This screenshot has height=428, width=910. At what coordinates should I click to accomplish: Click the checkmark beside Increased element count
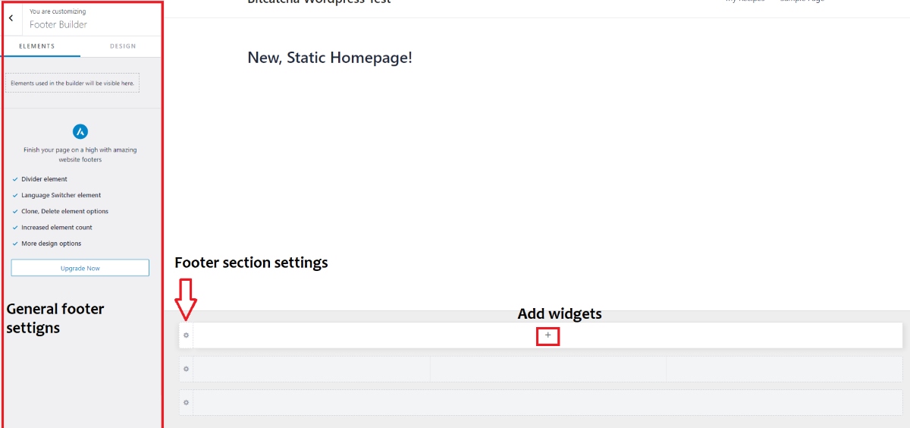coord(15,228)
